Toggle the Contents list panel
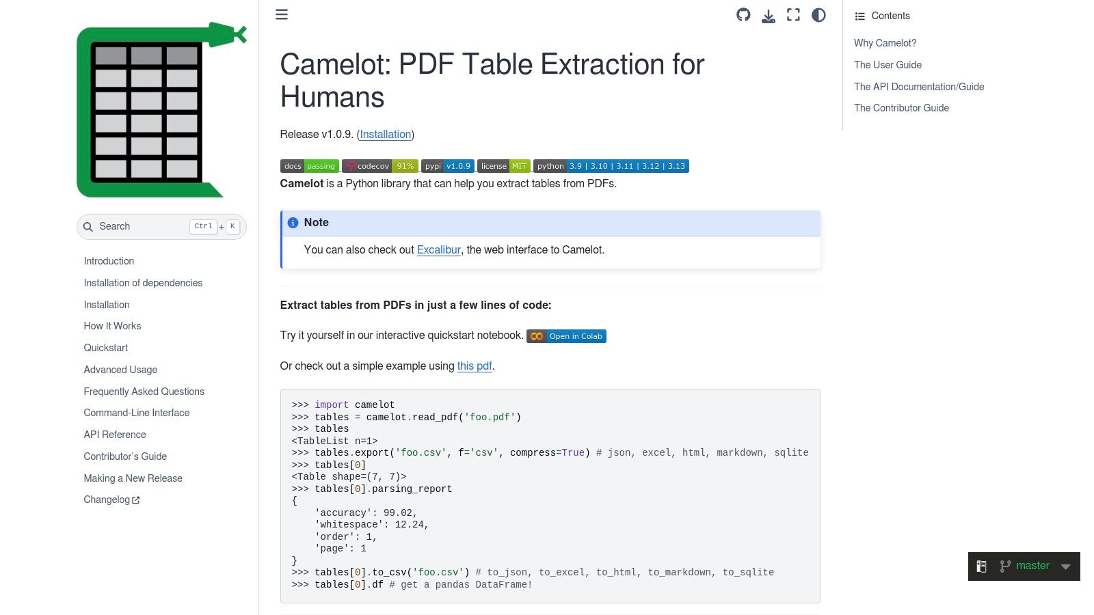Viewport: 1094px width, 615px height. (883, 16)
